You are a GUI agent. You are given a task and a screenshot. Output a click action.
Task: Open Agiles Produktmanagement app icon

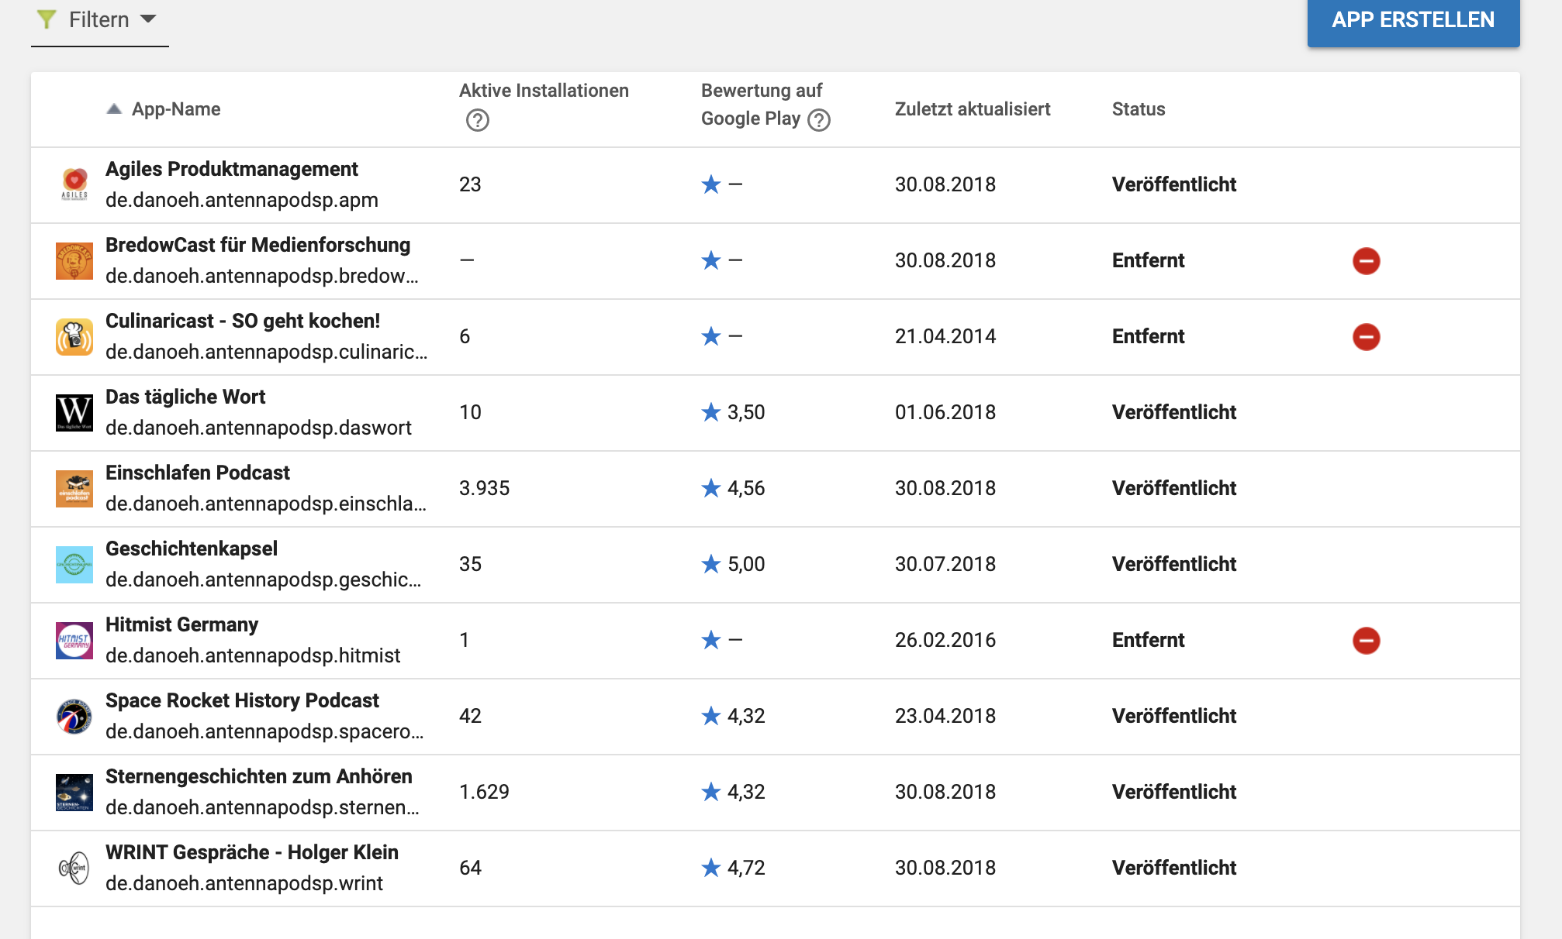point(74,184)
